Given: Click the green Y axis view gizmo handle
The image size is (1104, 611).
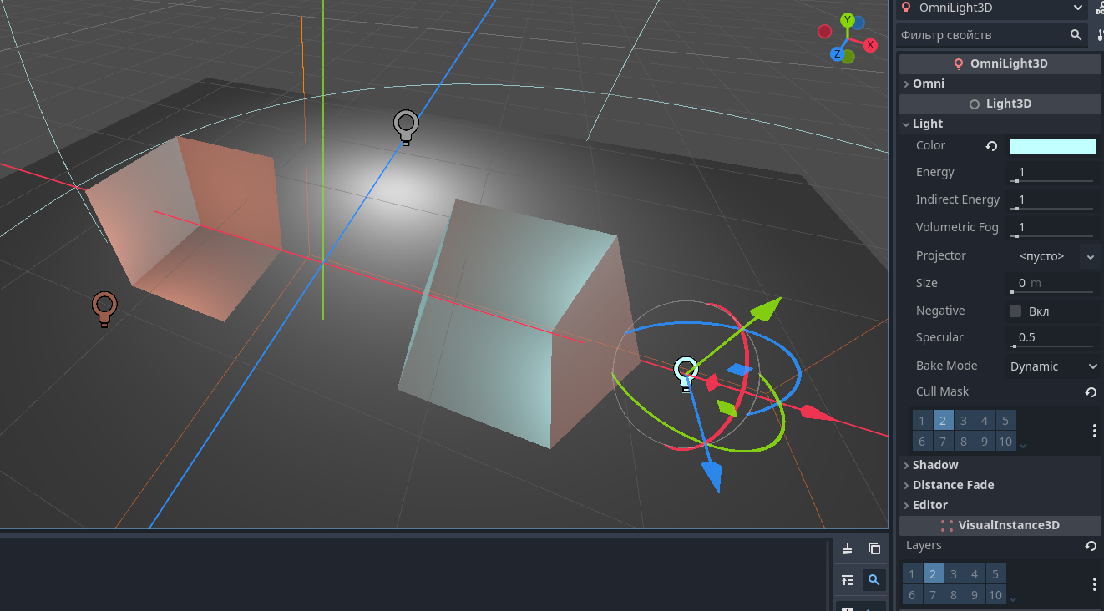Looking at the screenshot, I should 848,20.
